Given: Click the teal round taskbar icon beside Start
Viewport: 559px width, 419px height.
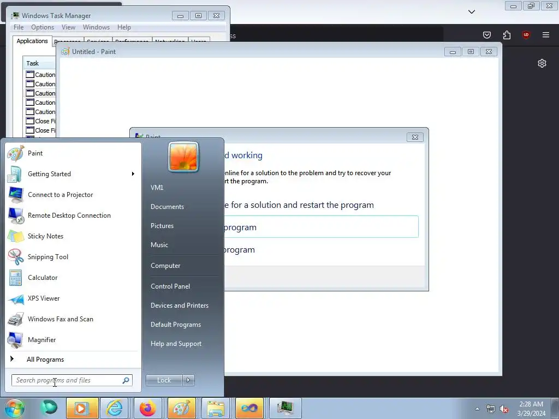Looking at the screenshot, I should click(x=49, y=407).
